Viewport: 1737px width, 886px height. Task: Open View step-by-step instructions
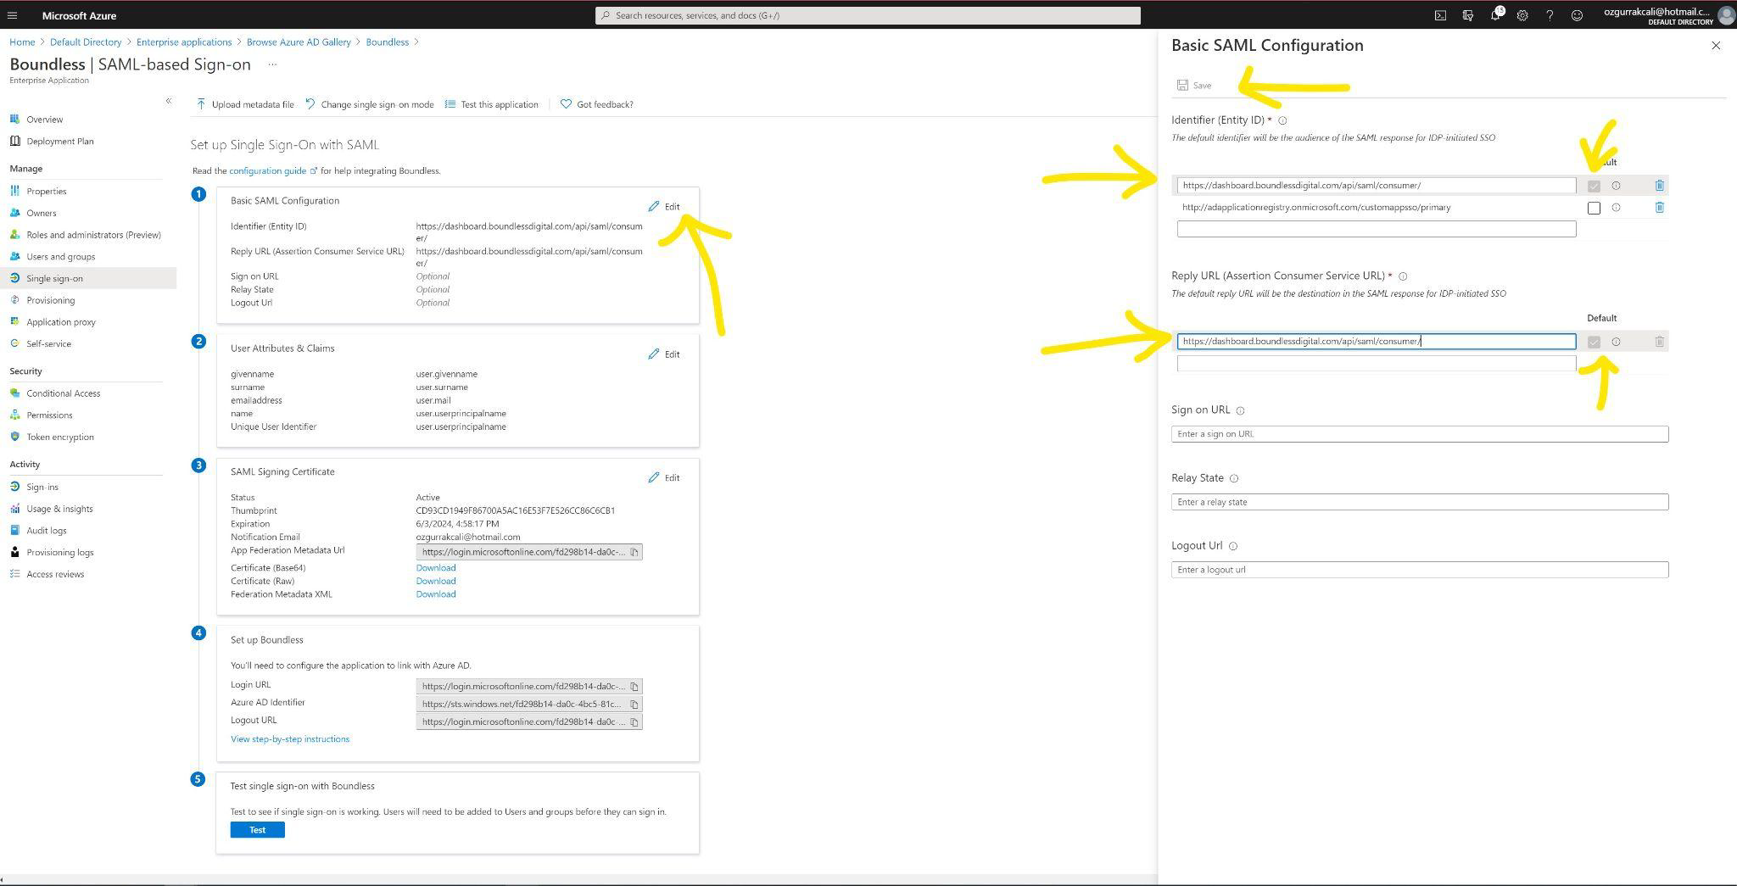[290, 739]
